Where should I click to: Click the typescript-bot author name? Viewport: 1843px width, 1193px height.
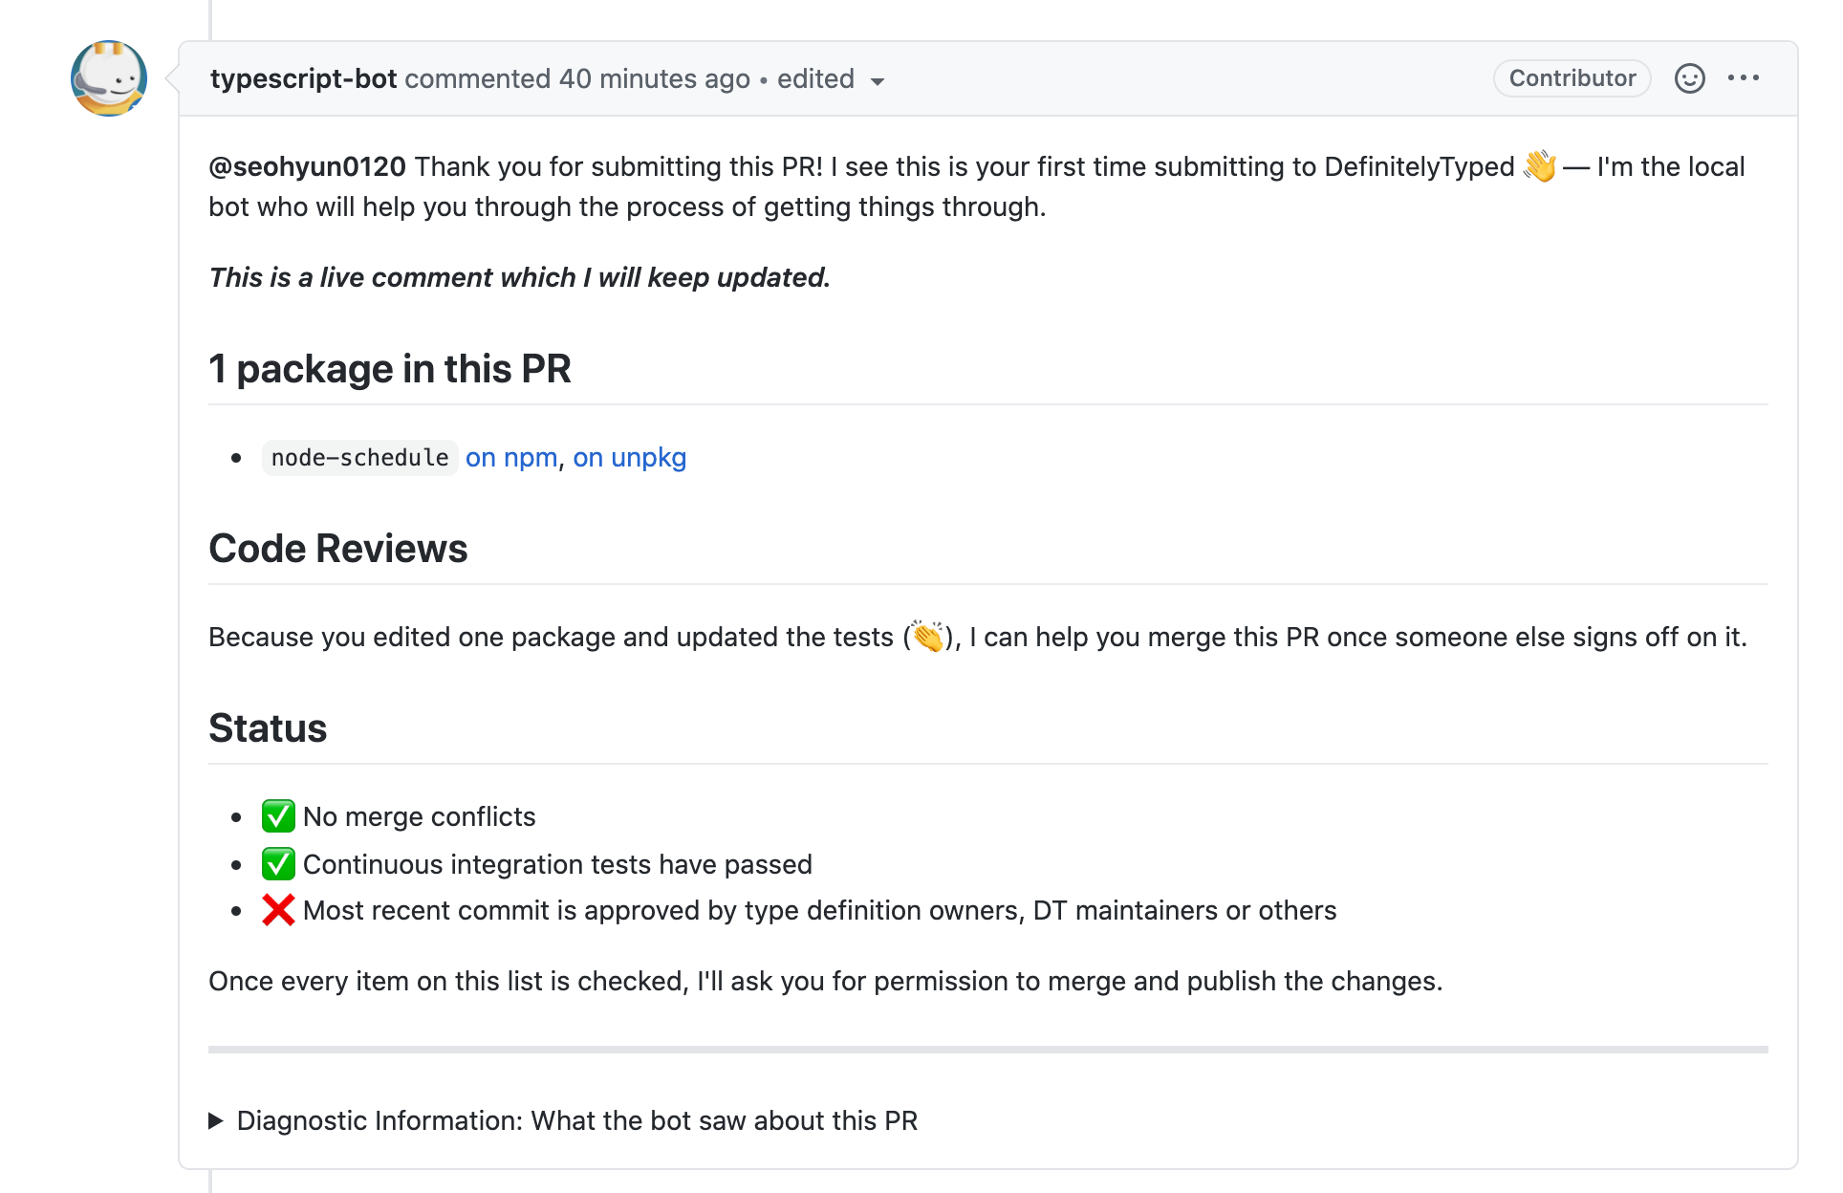coord(304,78)
